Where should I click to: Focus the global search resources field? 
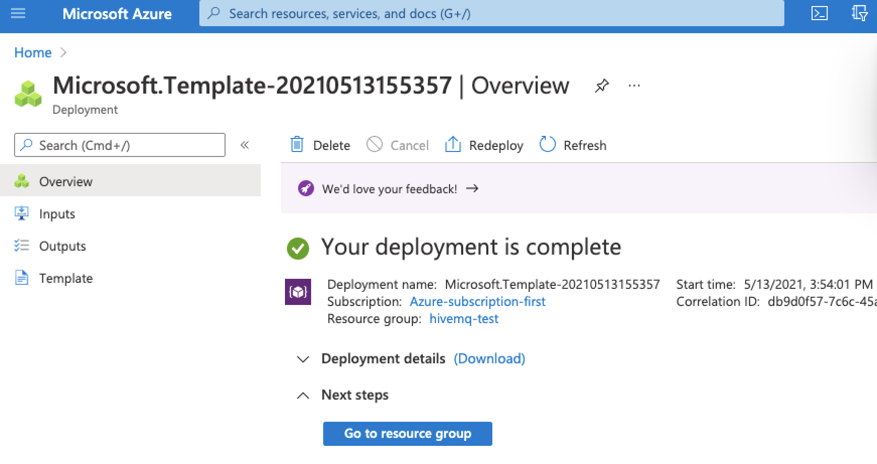[x=492, y=13]
